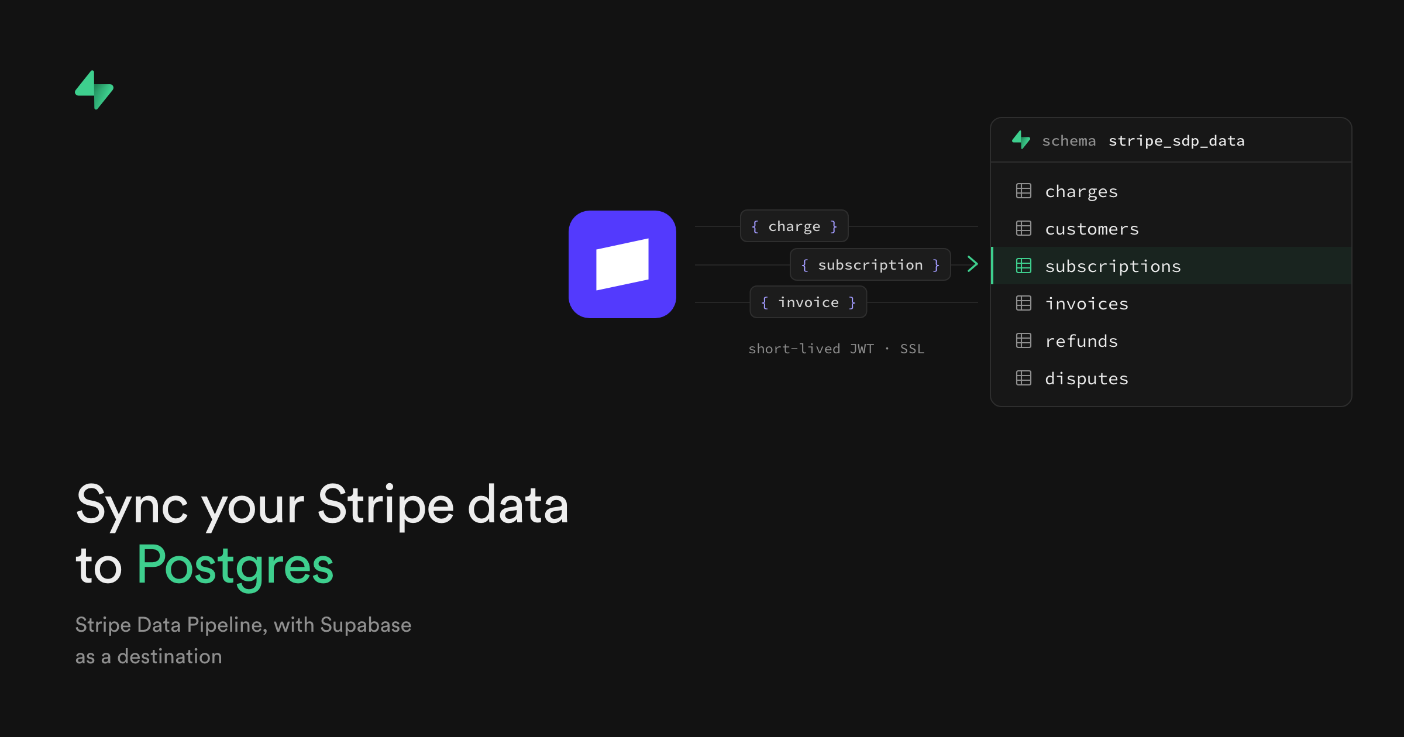Click the table icon next to disputes
The width and height of the screenshot is (1404, 737).
point(1024,378)
